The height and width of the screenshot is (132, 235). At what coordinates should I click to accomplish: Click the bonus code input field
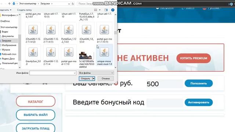click(165, 103)
